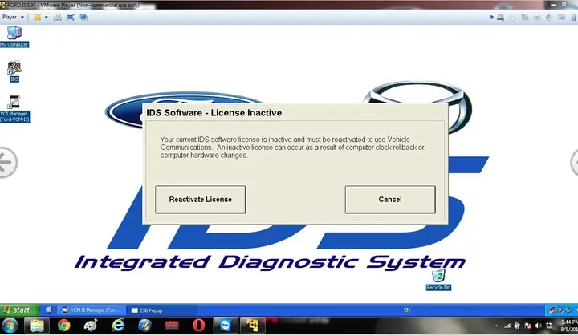The width and height of the screenshot is (578, 336).
Task: Click the Action Center flag tray icon
Action: pos(528,326)
